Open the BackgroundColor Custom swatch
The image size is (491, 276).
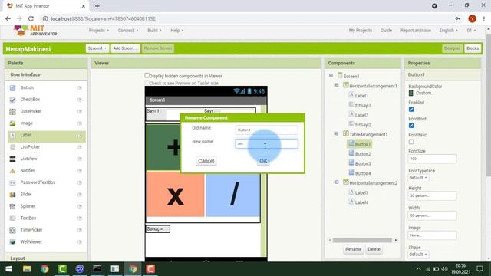(x=411, y=94)
